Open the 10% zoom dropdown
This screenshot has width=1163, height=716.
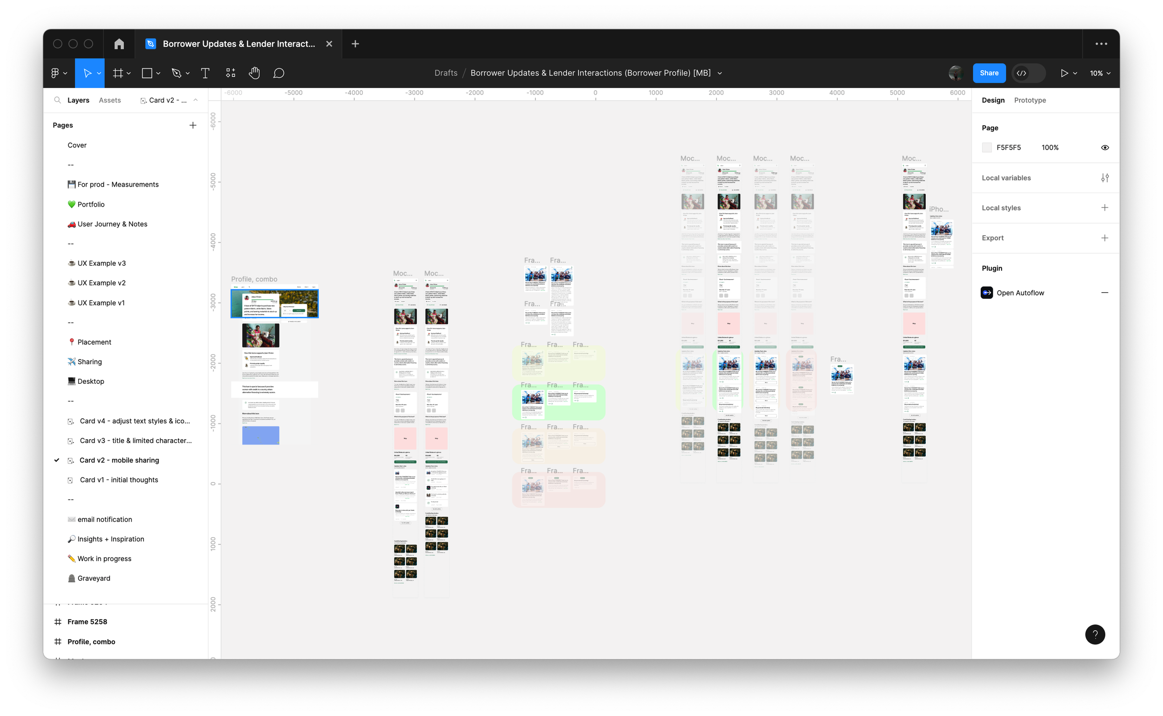[1100, 73]
